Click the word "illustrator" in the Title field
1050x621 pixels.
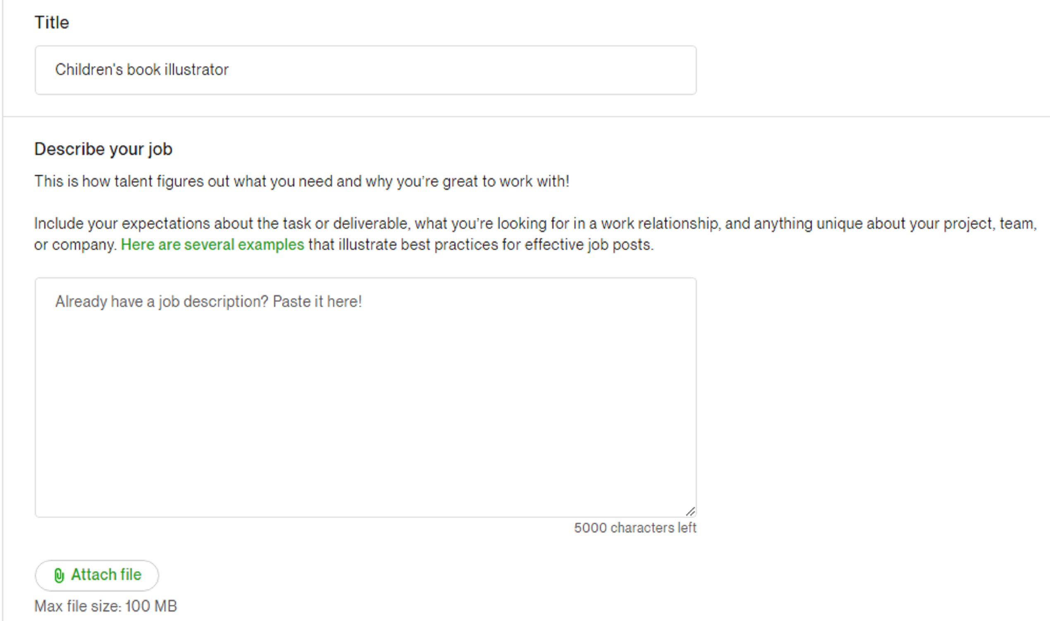(196, 70)
